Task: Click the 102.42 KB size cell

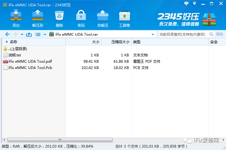Action: (x=90, y=68)
